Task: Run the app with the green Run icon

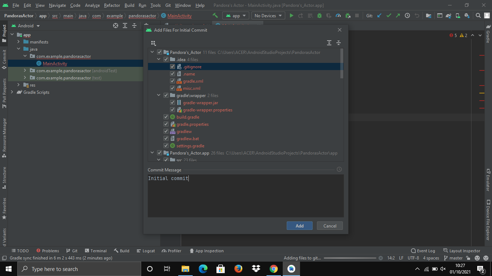Action: (x=291, y=15)
